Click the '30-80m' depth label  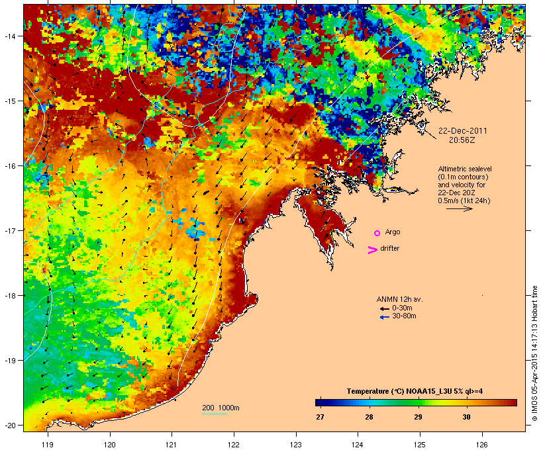404,316
